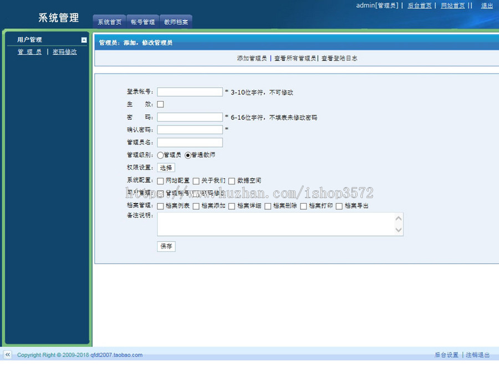Enable the 生效 checkbox

click(x=160, y=104)
